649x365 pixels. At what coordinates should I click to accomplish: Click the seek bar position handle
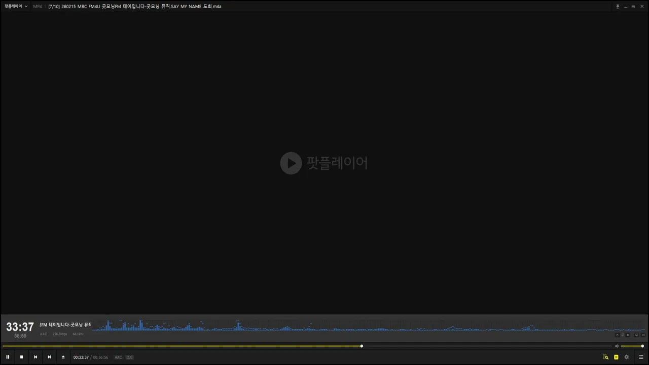(x=362, y=346)
